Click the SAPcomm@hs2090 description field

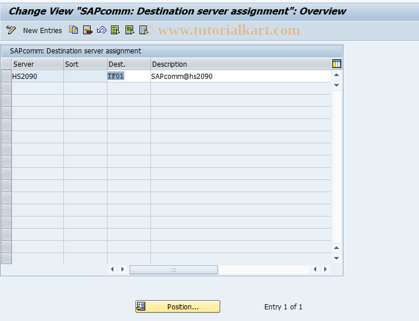pos(241,76)
